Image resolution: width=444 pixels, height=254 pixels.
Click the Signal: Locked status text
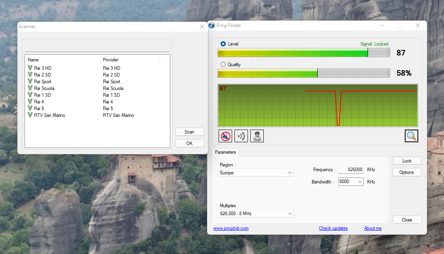[x=374, y=44]
